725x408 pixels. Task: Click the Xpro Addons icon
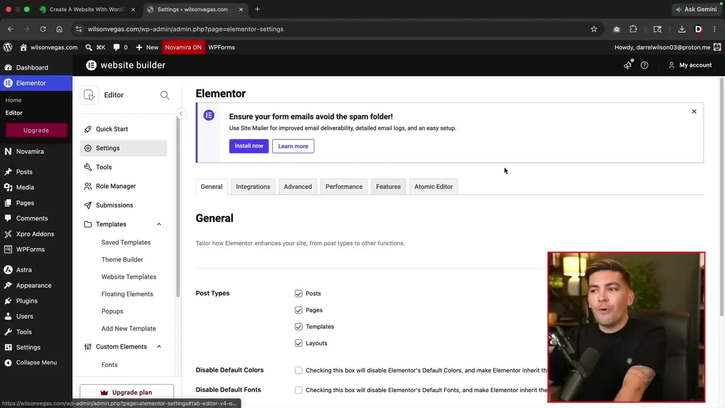point(8,233)
